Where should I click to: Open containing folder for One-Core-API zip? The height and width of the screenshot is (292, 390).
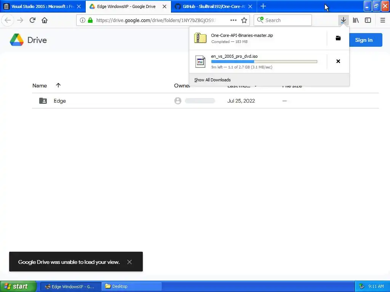(338, 38)
